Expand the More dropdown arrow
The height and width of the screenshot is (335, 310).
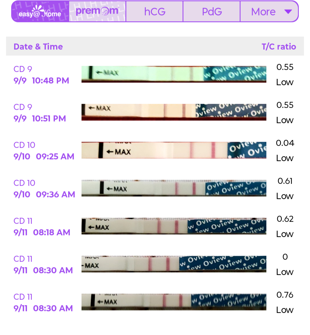(x=288, y=12)
